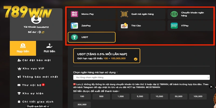Click the trophy event icon
This screenshot has height=108, width=216.
(19, 93)
